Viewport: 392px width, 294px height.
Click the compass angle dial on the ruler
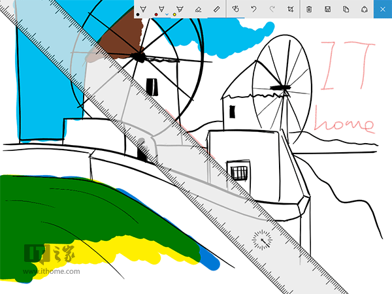(x=263, y=240)
